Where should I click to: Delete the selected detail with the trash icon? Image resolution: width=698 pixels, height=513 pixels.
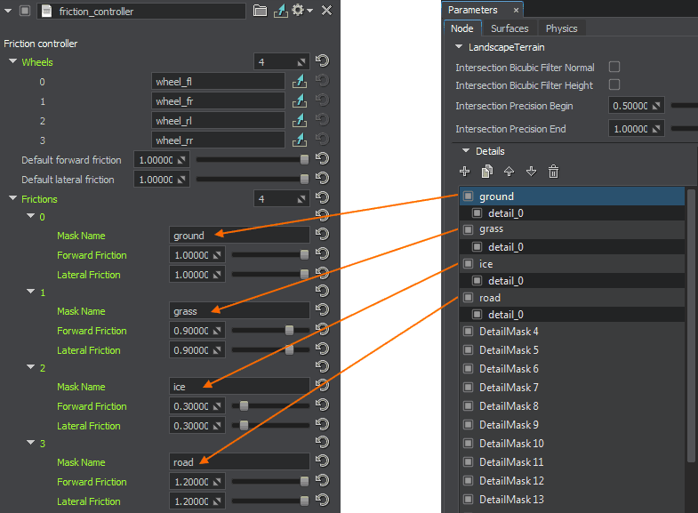pyautogui.click(x=553, y=172)
